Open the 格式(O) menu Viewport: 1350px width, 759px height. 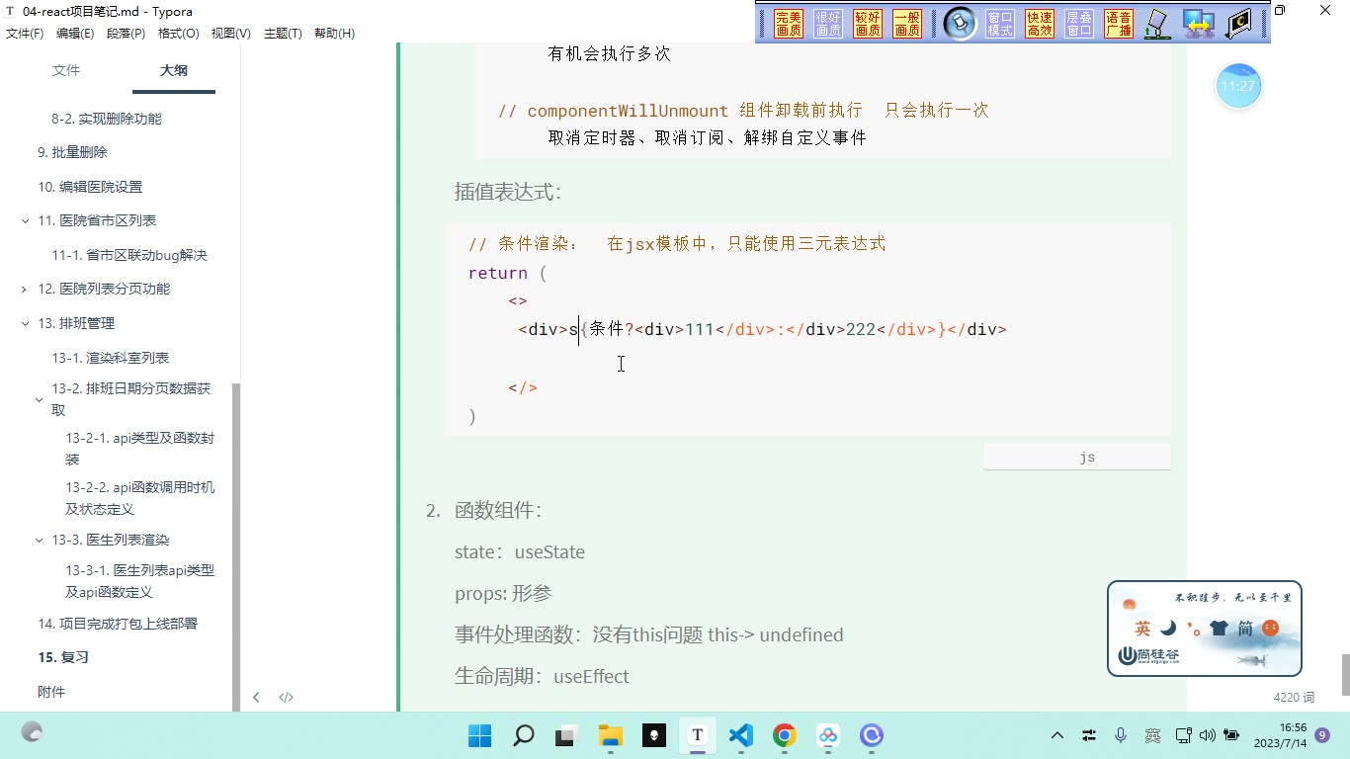pos(178,34)
